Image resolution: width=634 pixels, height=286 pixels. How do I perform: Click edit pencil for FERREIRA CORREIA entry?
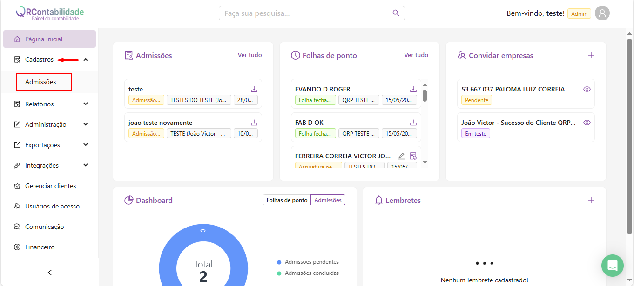(401, 156)
